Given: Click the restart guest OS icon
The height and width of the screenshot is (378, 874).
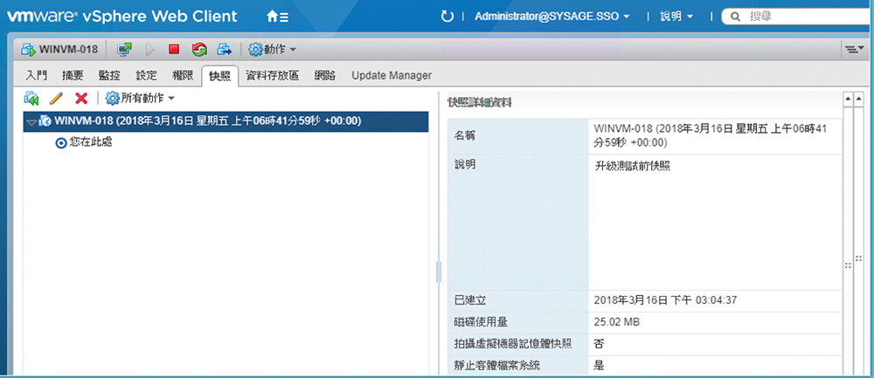Looking at the screenshot, I should pyautogui.click(x=199, y=50).
